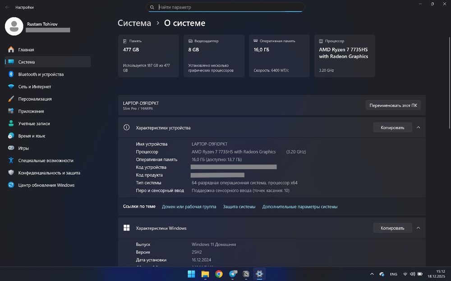The image size is (451, 281).
Task: Open the Windows Start button
Action: (191, 274)
